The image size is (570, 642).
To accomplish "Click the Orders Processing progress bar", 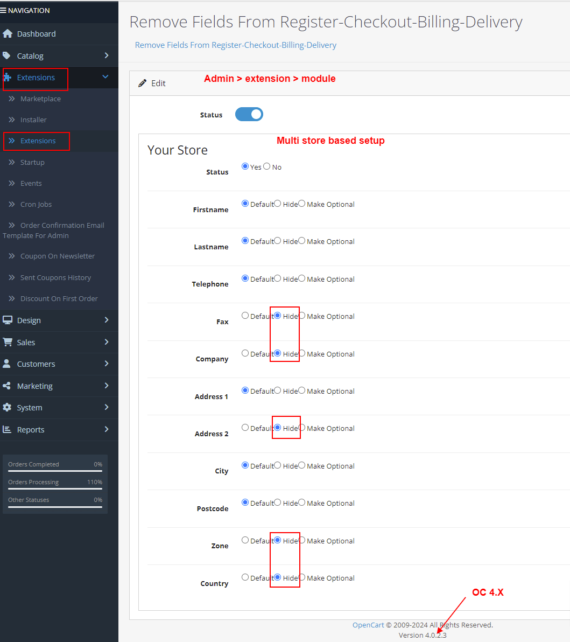I will point(55,489).
